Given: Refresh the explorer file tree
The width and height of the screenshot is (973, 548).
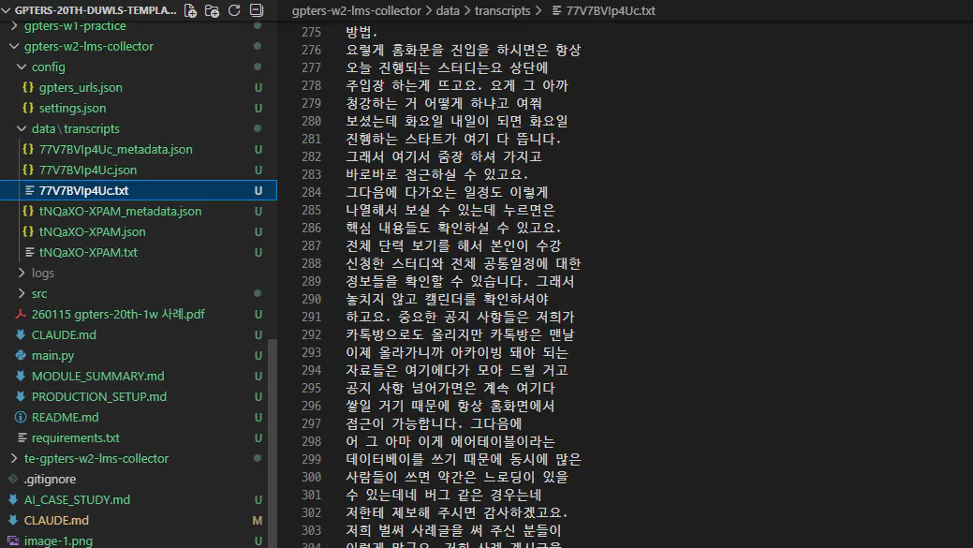Looking at the screenshot, I should point(234,10).
